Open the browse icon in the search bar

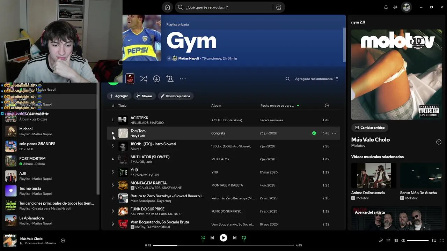coord(279,7)
